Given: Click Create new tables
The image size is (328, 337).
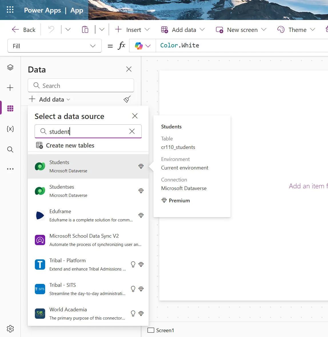Looking at the screenshot, I should (x=70, y=145).
